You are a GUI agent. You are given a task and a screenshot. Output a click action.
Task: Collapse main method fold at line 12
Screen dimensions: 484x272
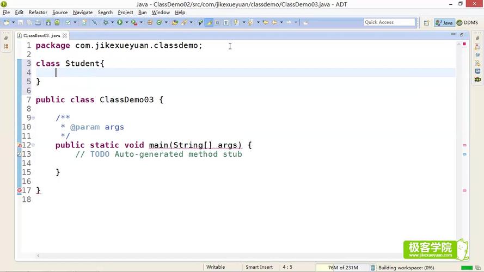[x=33, y=145]
